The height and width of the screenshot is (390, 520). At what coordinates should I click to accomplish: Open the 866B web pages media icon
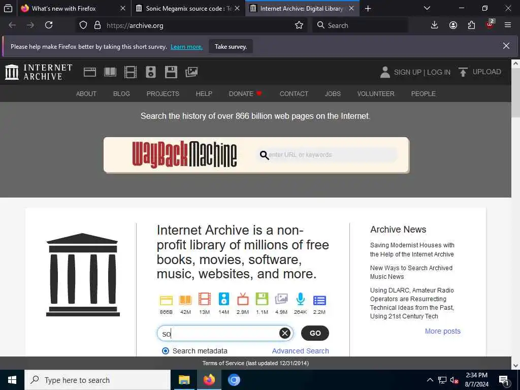pyautogui.click(x=166, y=300)
